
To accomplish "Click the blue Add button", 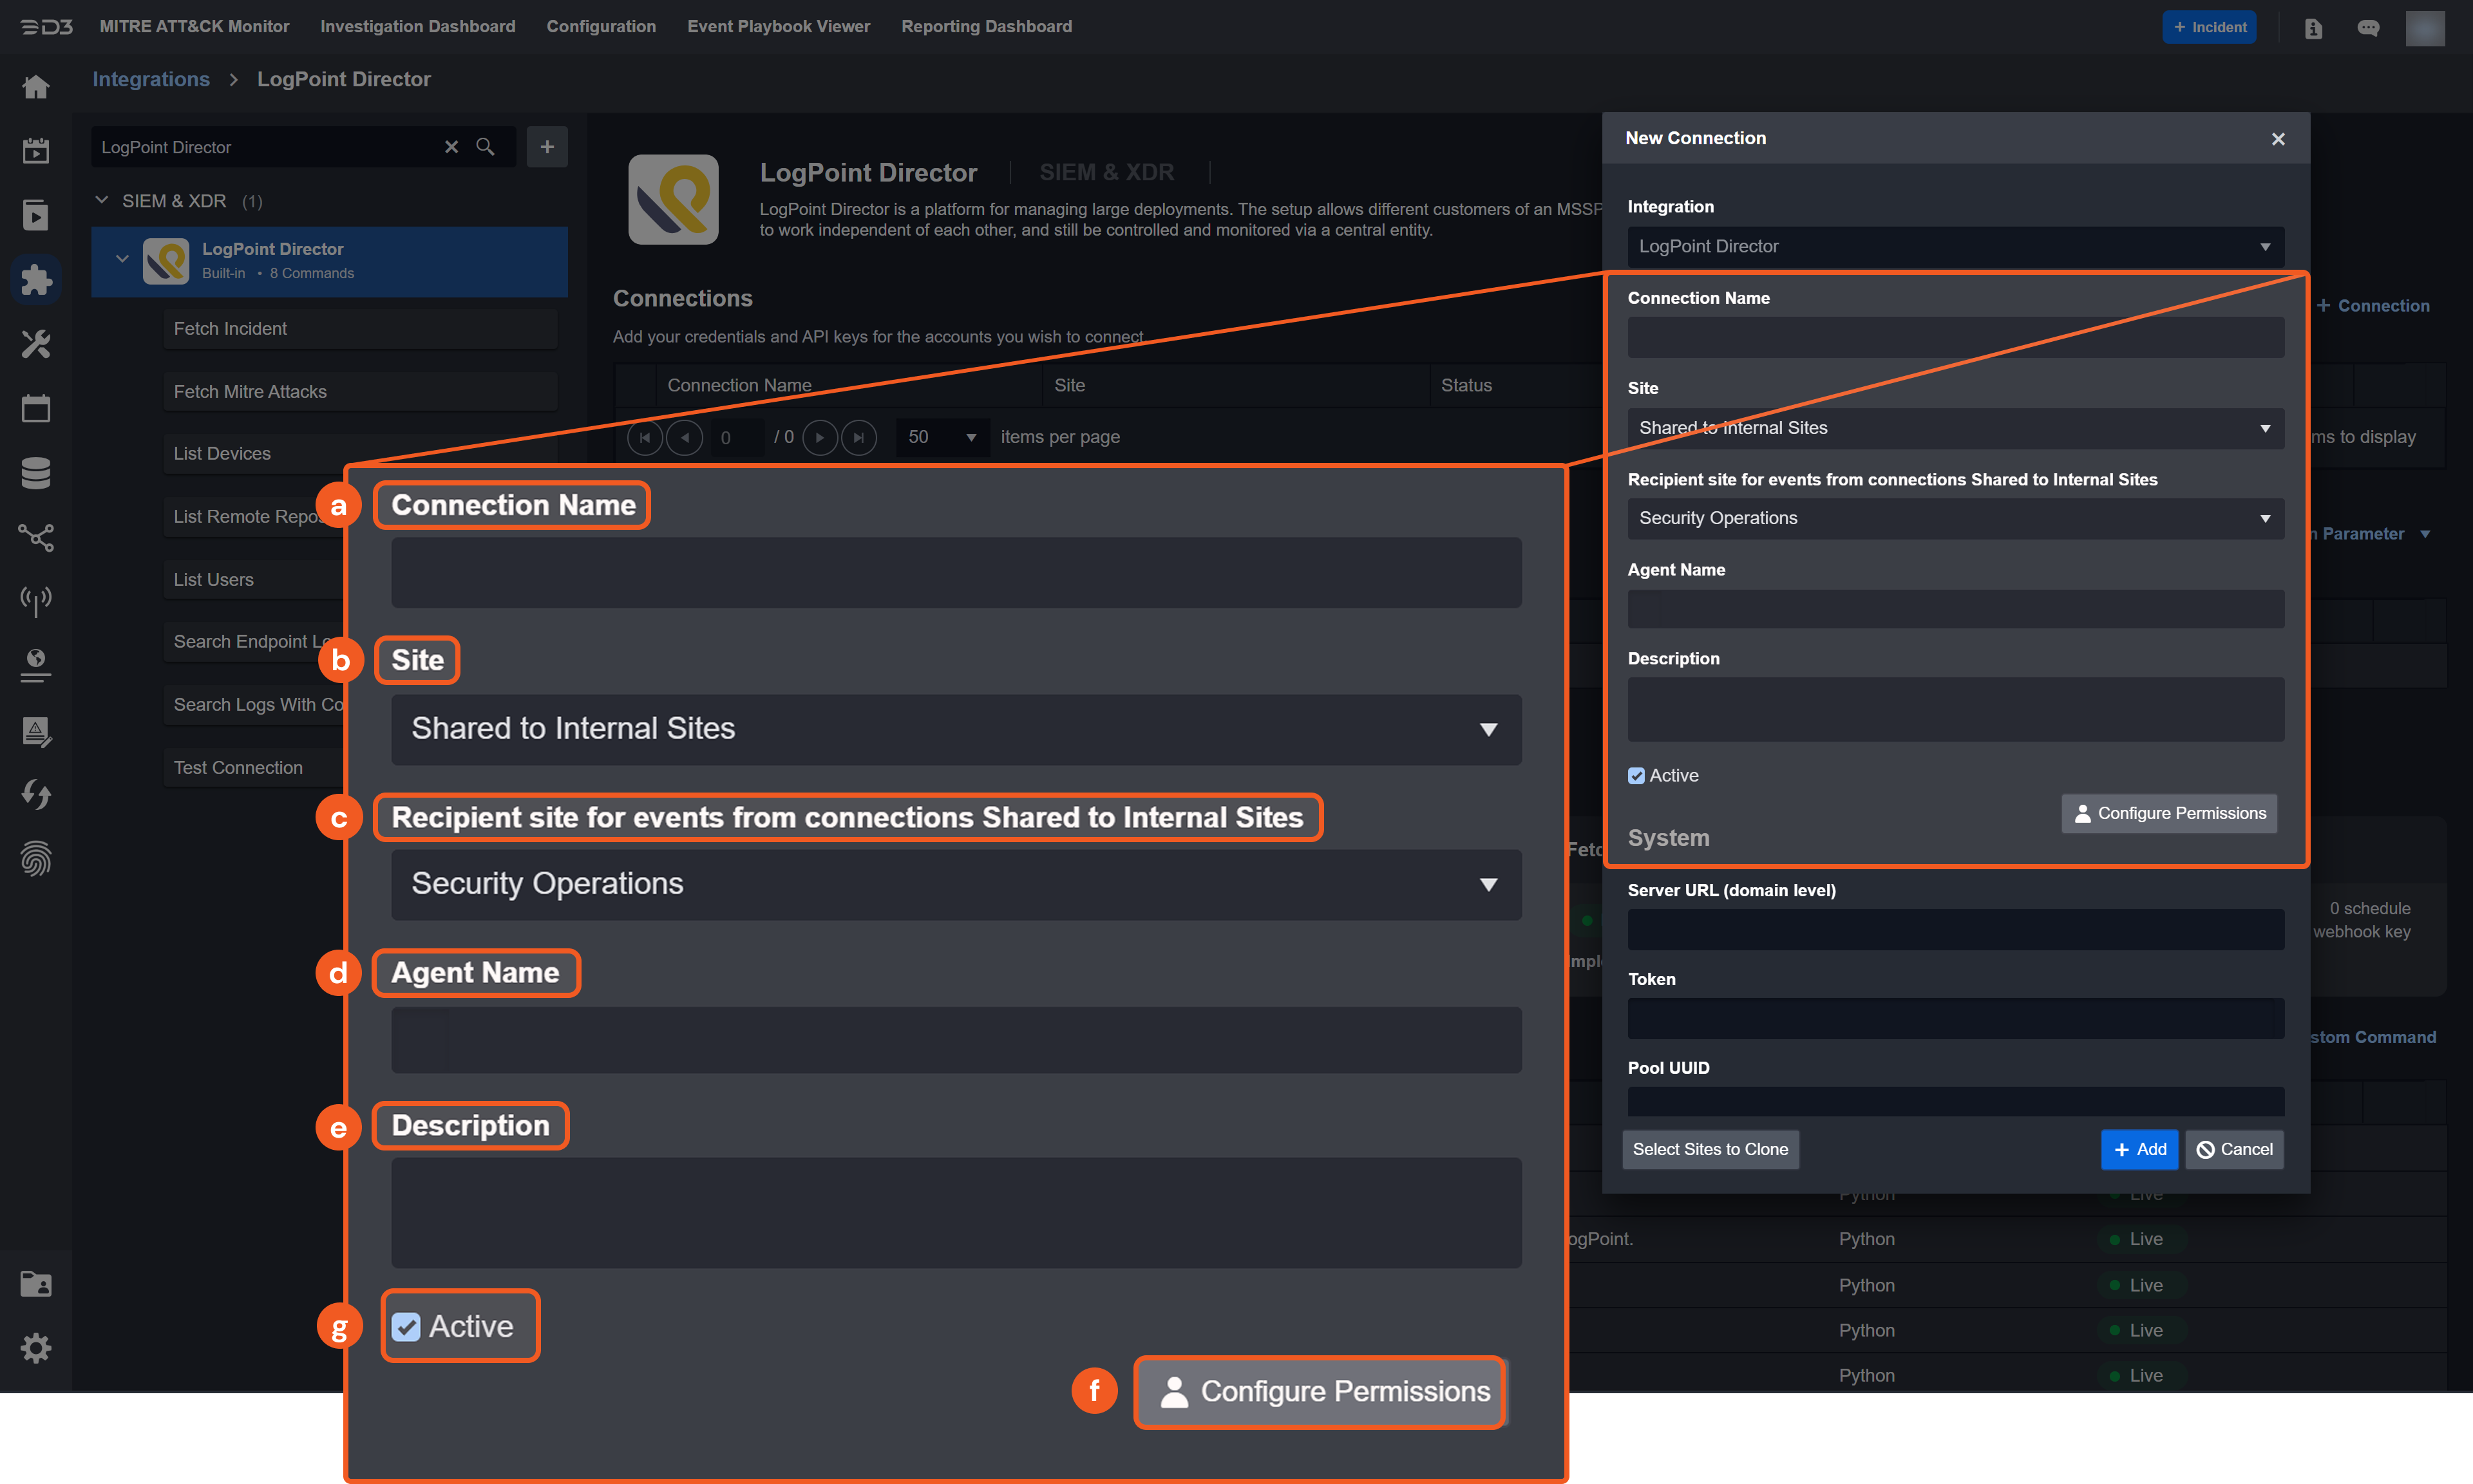I will (x=2139, y=1149).
